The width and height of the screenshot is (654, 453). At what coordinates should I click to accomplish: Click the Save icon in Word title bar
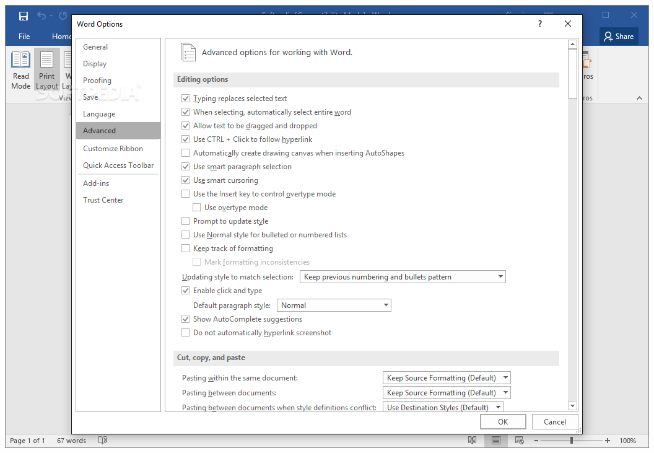tap(24, 16)
